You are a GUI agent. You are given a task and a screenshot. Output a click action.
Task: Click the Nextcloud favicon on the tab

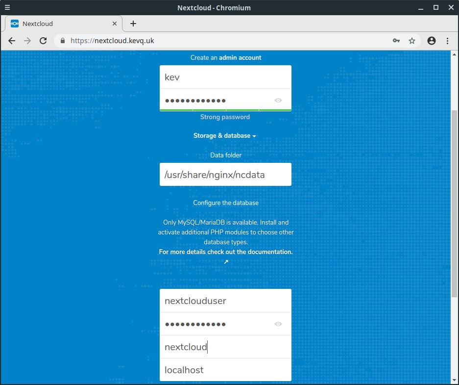point(15,23)
